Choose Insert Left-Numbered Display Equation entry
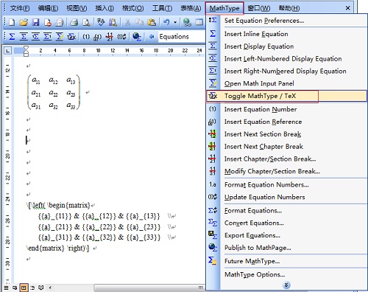This screenshot has width=368, height=292. pos(286,59)
